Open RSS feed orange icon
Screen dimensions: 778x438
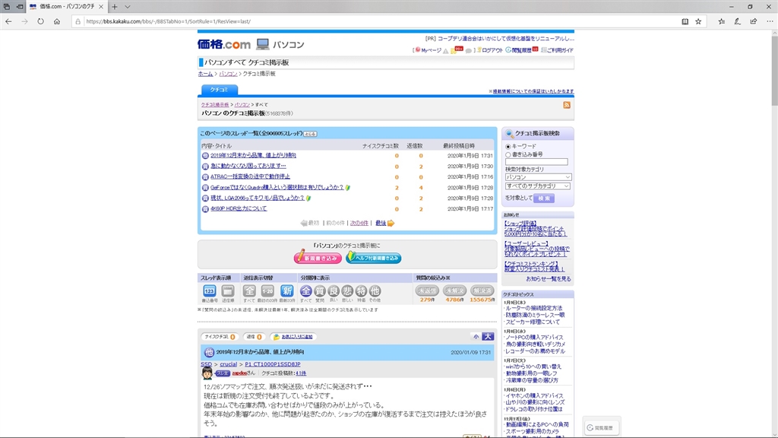point(567,105)
